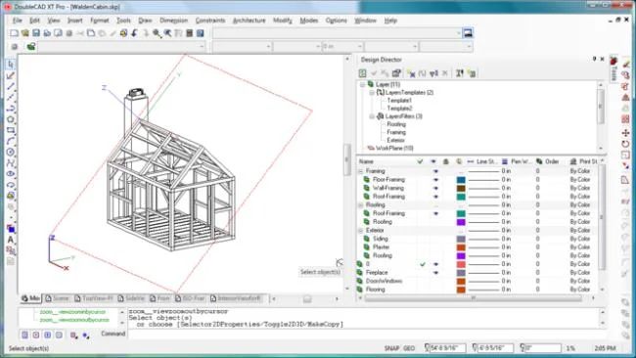
Task: Collapse the Roofing group in the layer list
Action: [x=361, y=205]
